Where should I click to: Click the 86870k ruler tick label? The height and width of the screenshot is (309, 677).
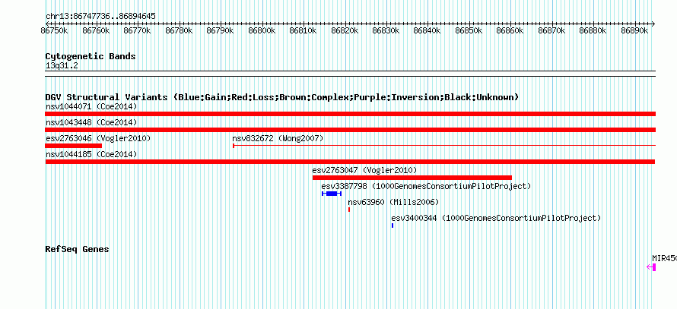click(x=551, y=30)
